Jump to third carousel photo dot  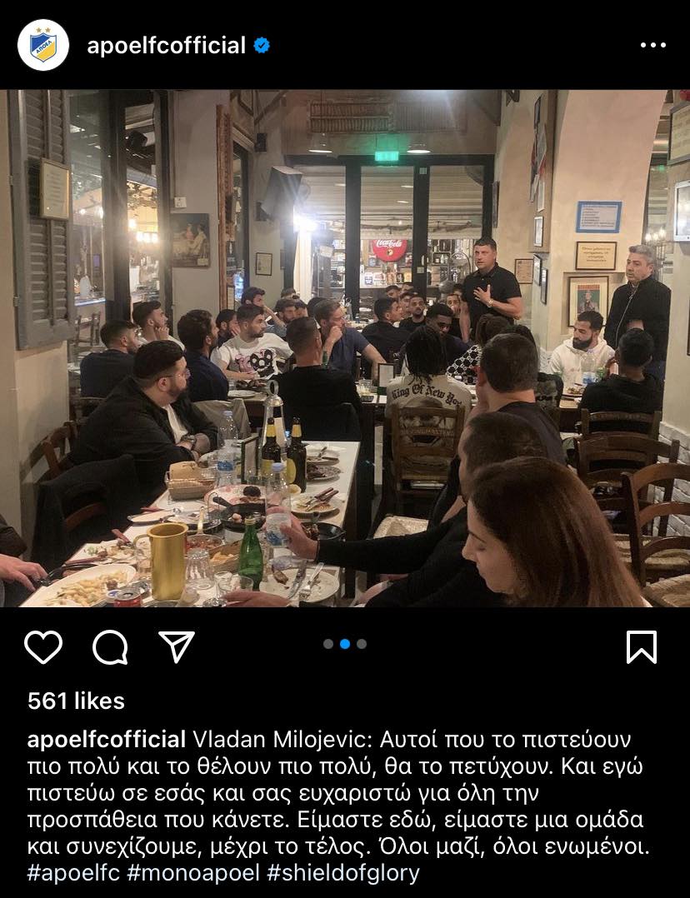(x=362, y=644)
